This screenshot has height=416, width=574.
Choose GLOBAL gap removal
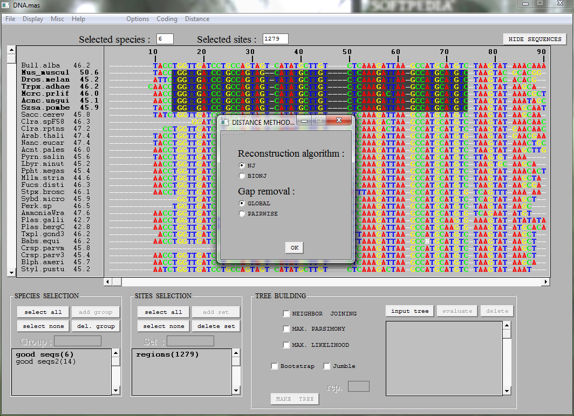(x=242, y=203)
